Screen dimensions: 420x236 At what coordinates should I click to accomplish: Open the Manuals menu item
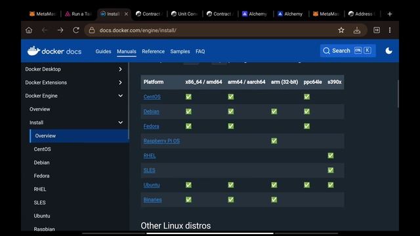(127, 51)
